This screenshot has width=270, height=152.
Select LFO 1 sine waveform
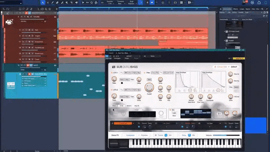121,73
